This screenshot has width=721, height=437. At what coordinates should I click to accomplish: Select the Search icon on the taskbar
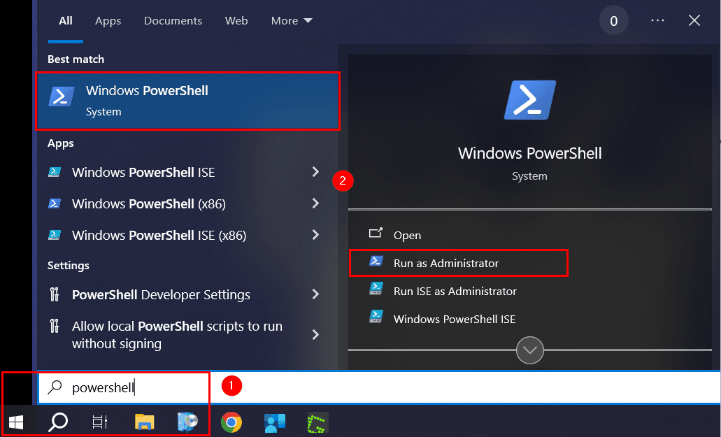point(58,422)
